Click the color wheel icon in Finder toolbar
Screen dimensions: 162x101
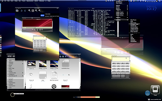point(66,57)
